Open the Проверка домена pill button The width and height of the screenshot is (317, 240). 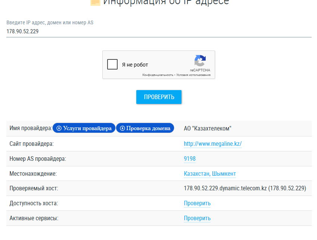(x=145, y=128)
